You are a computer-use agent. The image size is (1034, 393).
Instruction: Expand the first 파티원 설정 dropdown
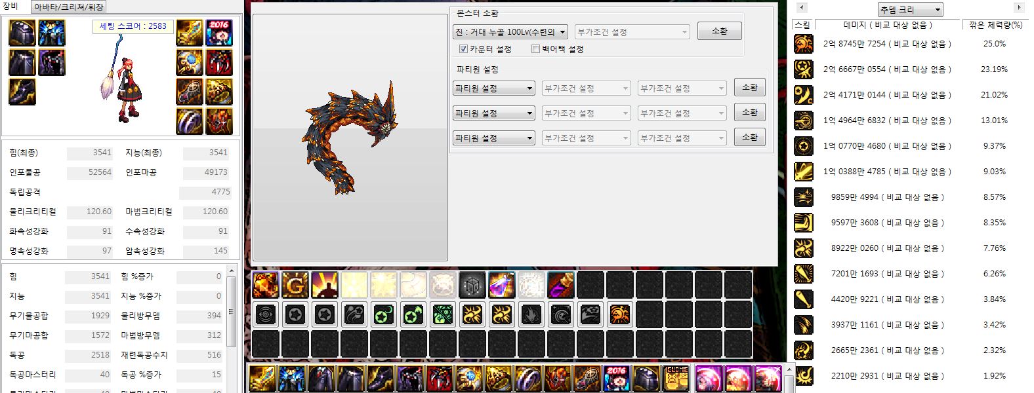(x=494, y=88)
